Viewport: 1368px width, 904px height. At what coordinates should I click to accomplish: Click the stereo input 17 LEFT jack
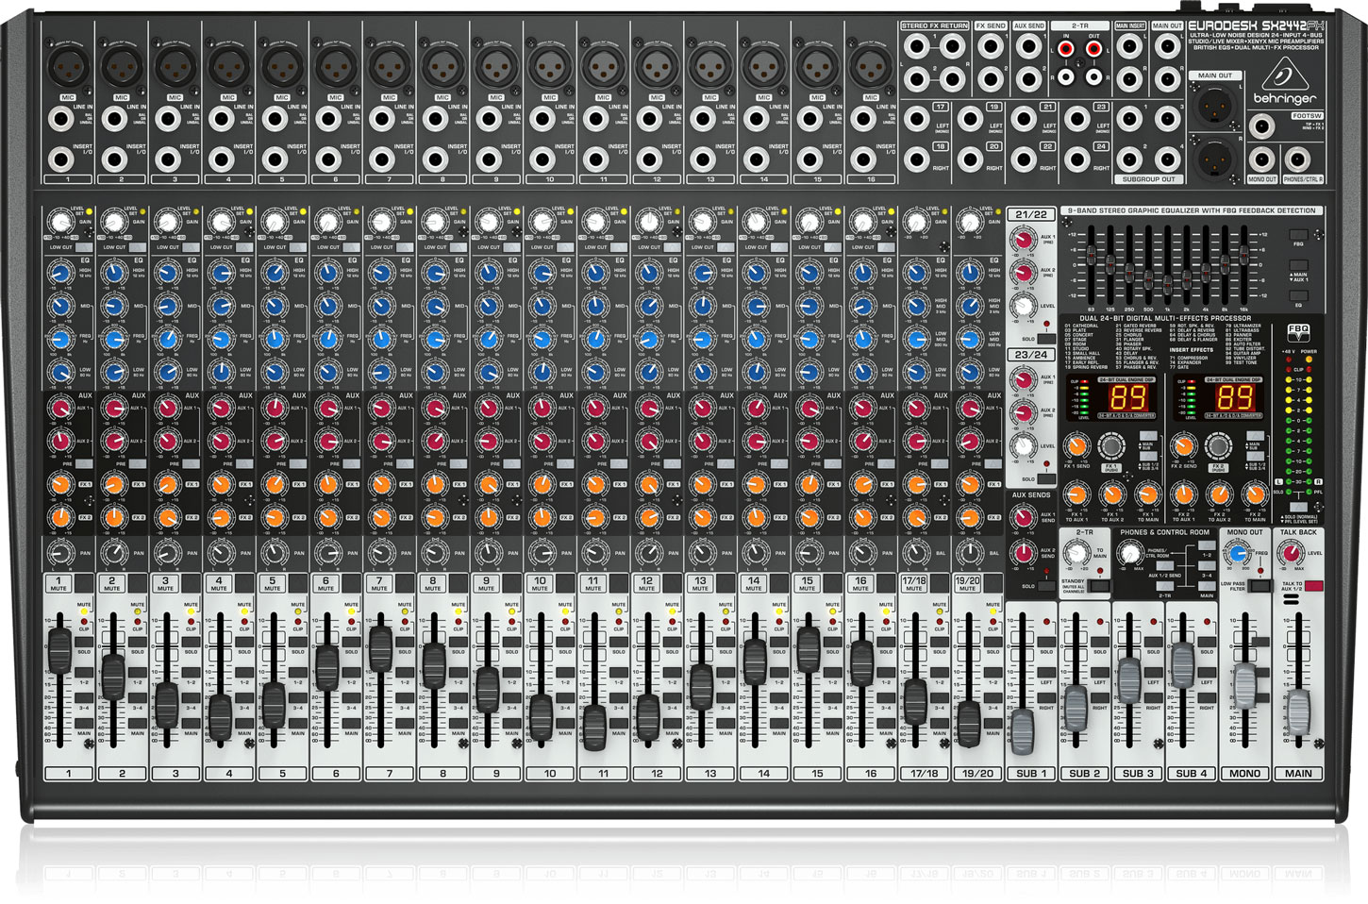click(915, 120)
